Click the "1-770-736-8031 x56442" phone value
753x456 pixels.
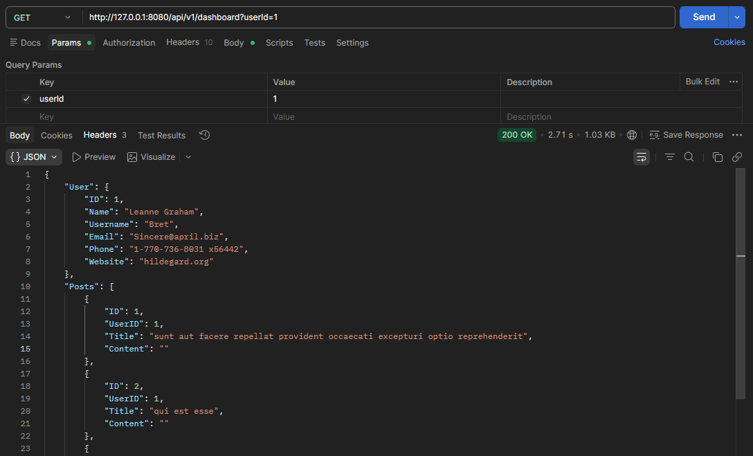pos(186,249)
